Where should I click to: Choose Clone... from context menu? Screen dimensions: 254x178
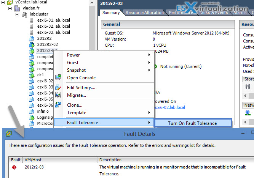pos(104,105)
